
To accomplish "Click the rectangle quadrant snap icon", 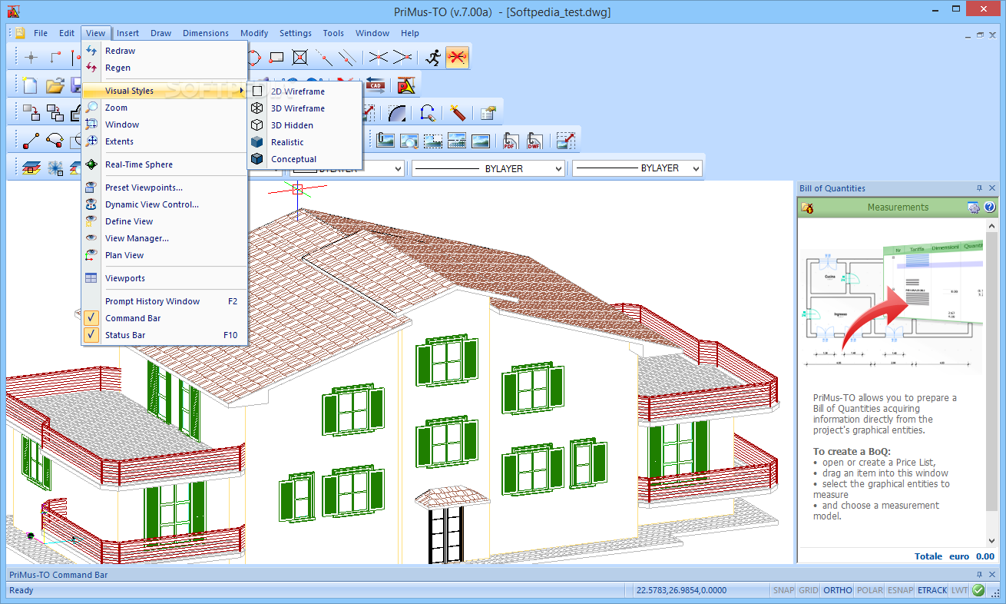I will point(300,57).
